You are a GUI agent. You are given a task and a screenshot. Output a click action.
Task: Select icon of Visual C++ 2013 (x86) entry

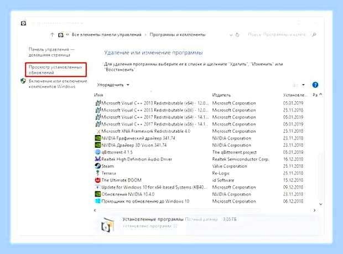[98, 110]
